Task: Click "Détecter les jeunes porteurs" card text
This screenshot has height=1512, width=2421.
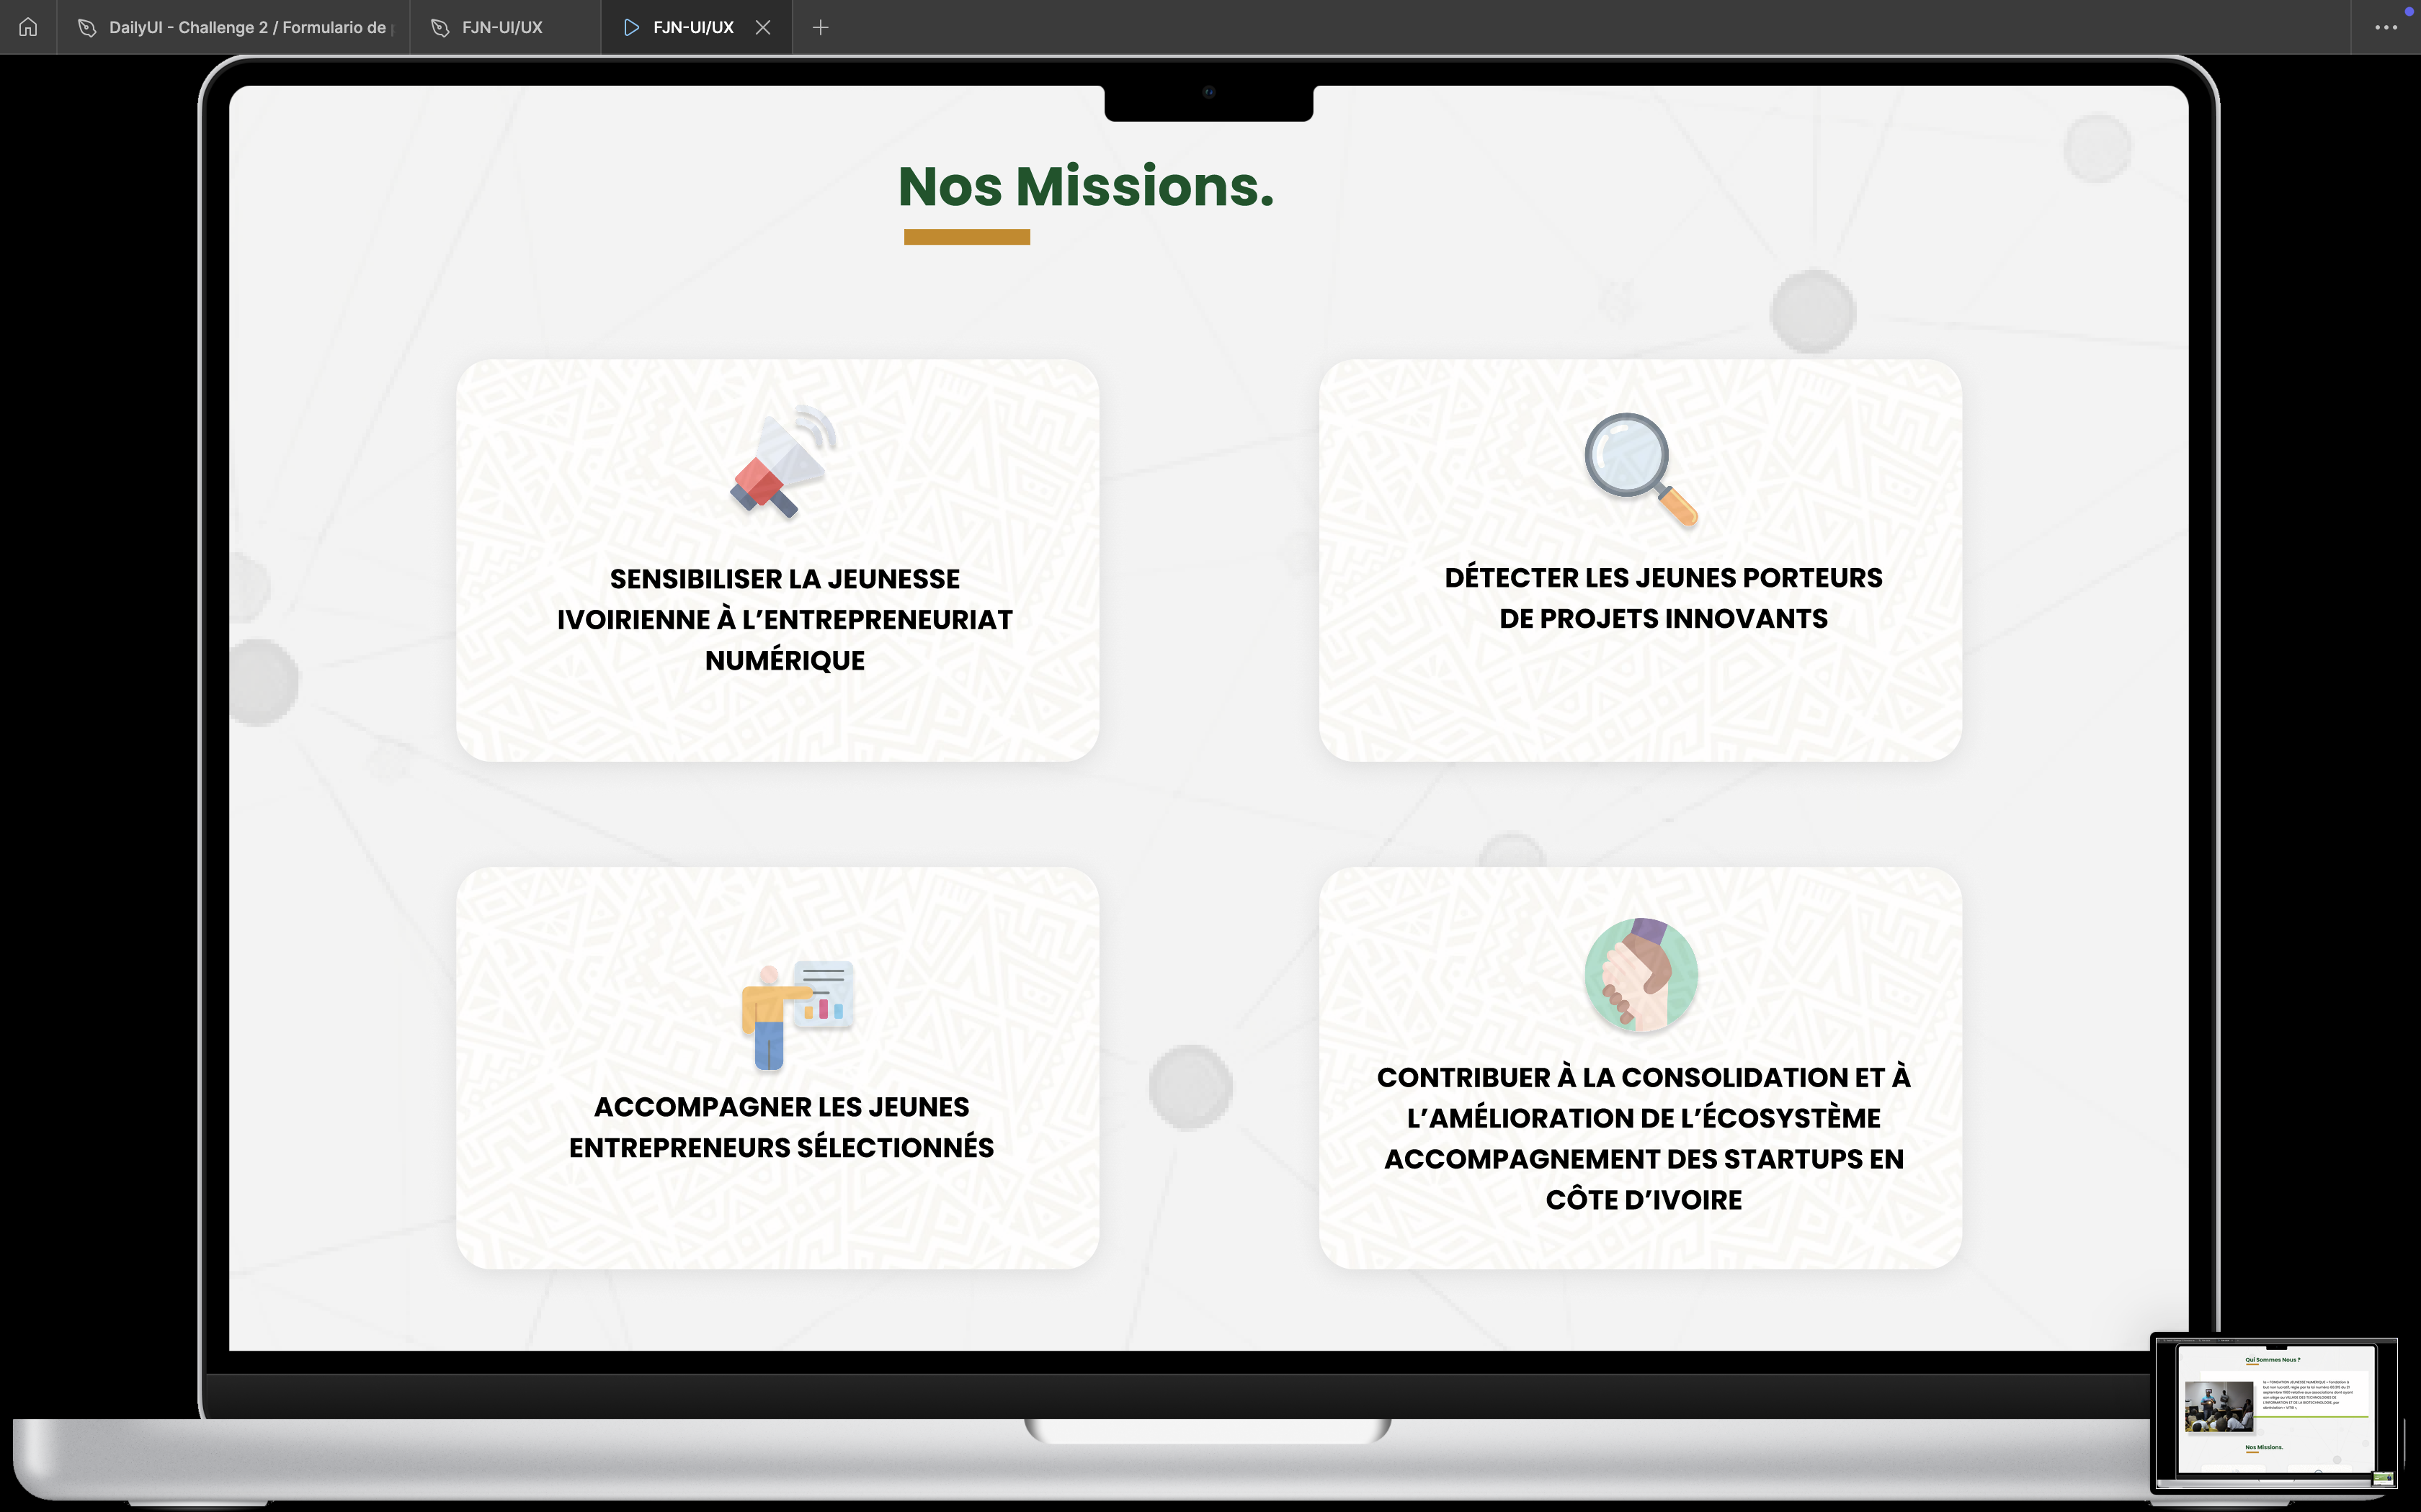Action: 1664,598
